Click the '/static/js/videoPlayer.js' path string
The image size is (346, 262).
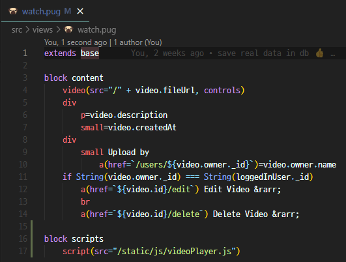tap(175, 251)
